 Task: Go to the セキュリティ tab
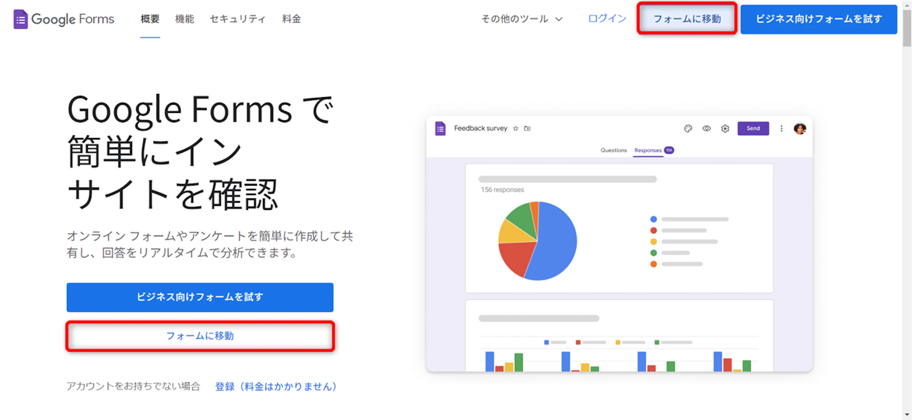237,19
